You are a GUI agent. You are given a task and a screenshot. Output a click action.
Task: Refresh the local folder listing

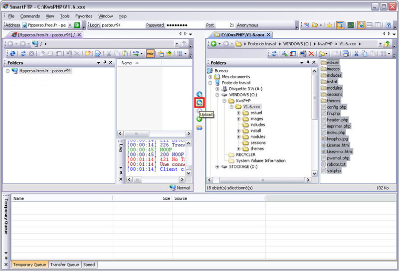pos(274,54)
